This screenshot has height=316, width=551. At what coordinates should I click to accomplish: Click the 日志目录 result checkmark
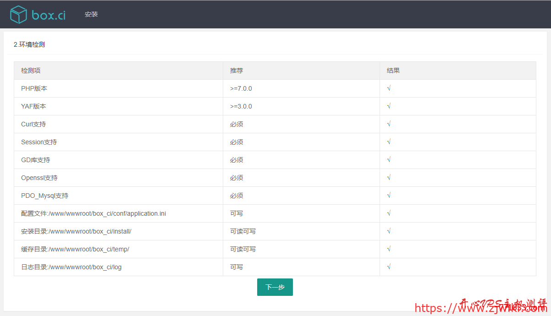(389, 267)
